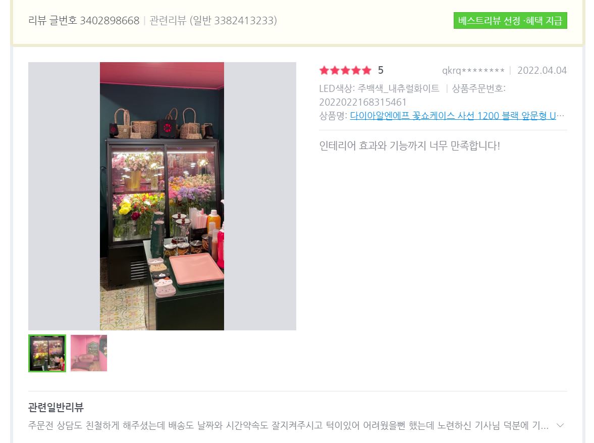Click the middle star of the rating
Image resolution: width=594 pixels, height=443 pixels.
[346, 70]
